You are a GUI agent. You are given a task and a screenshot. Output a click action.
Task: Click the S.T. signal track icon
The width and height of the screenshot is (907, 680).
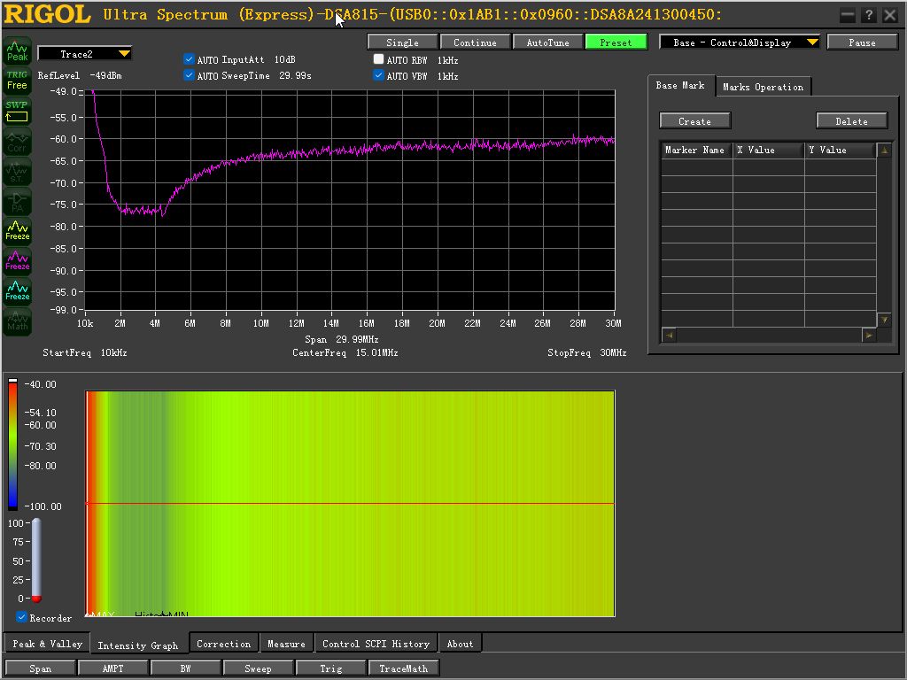pos(17,172)
